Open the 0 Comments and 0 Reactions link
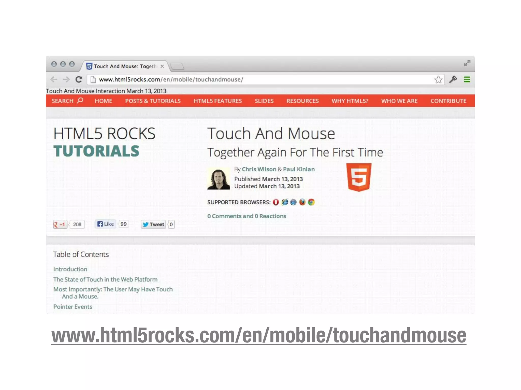 247,216
